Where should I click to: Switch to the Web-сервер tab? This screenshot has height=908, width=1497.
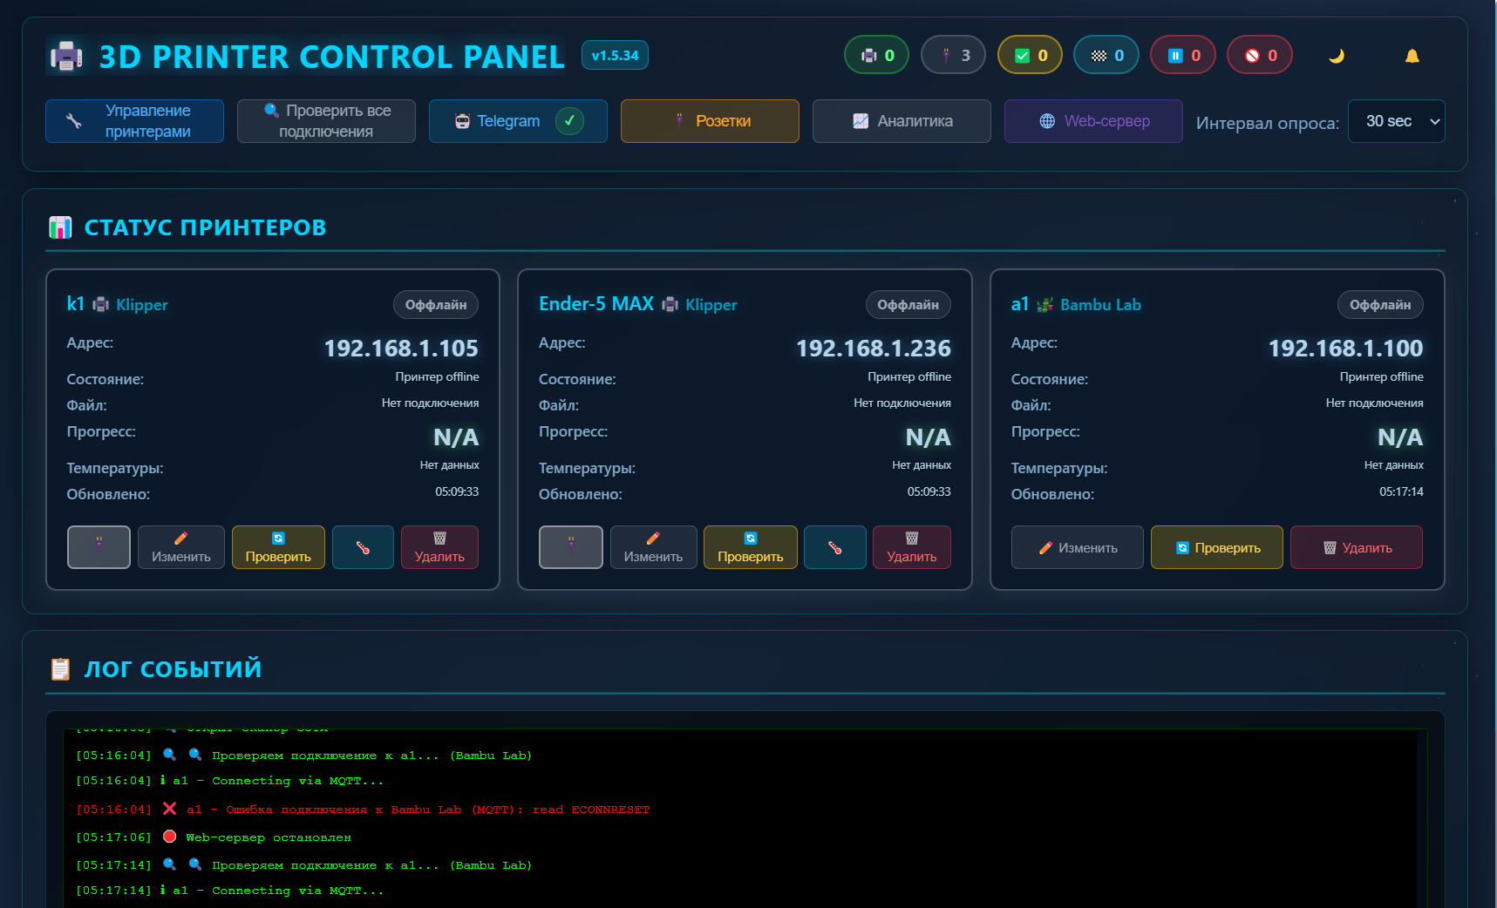[1093, 121]
